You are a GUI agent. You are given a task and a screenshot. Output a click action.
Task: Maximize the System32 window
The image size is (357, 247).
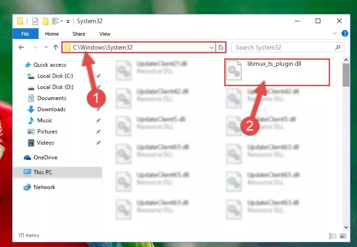click(x=318, y=21)
